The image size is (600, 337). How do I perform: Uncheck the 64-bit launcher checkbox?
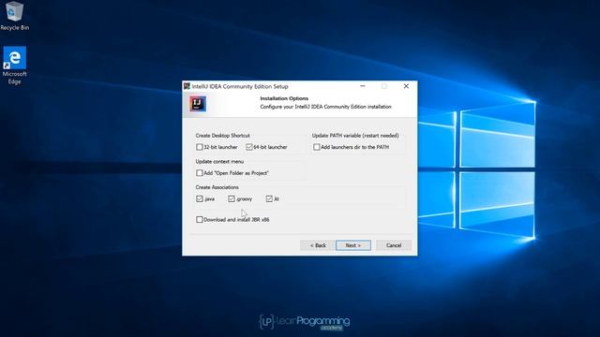[x=249, y=147]
